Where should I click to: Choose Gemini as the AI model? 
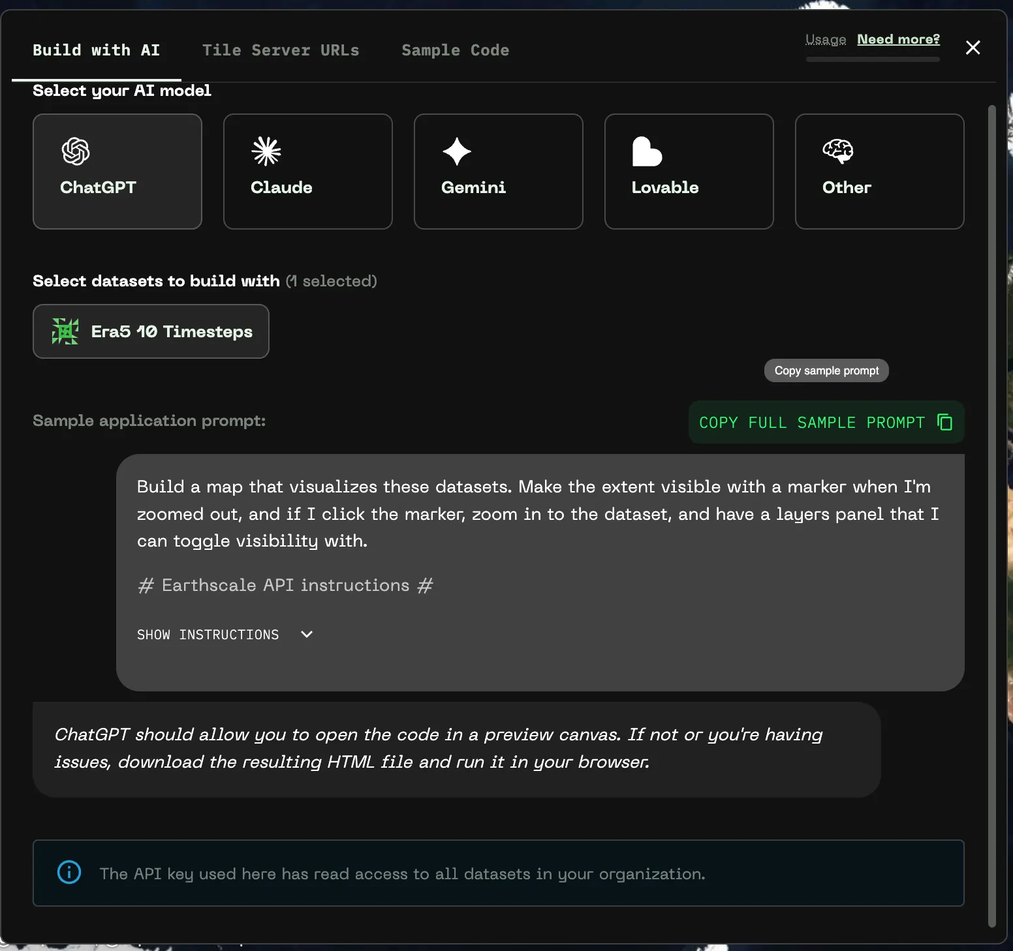pyautogui.click(x=498, y=172)
